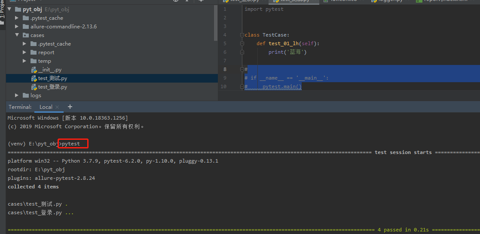Click the 'import pytest' code line
The image size is (480, 234).
click(x=264, y=9)
